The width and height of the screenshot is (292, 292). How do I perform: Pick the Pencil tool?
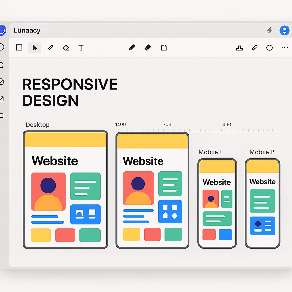tap(50, 48)
